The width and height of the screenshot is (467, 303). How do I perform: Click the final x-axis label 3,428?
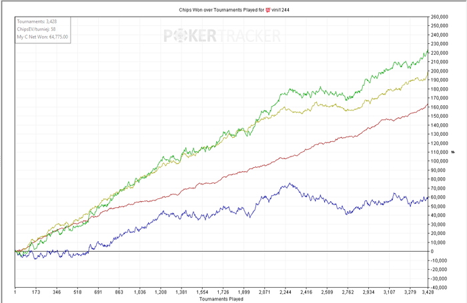coord(428,292)
